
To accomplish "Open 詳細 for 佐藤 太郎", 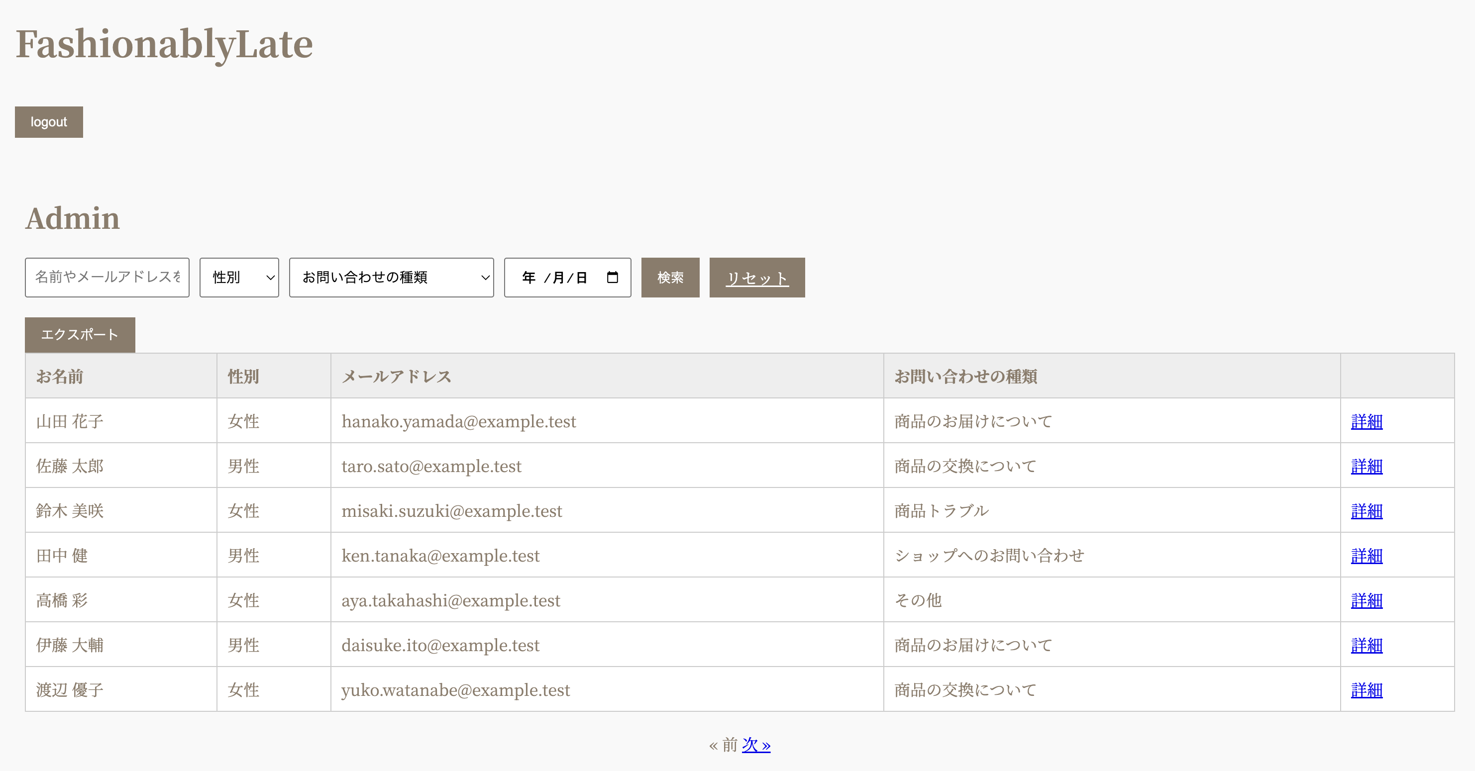I will (x=1366, y=467).
